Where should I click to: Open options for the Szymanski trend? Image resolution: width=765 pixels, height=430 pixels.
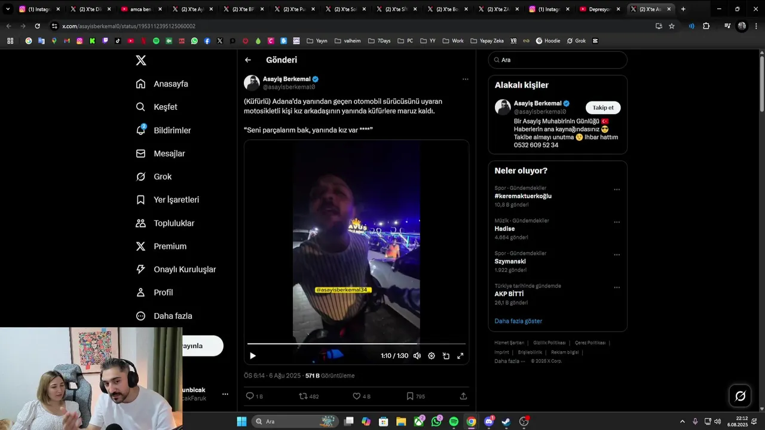point(617,255)
